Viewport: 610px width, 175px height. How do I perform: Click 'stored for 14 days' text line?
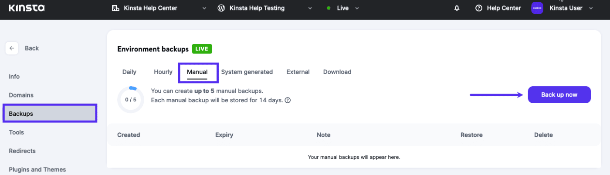coord(217,100)
